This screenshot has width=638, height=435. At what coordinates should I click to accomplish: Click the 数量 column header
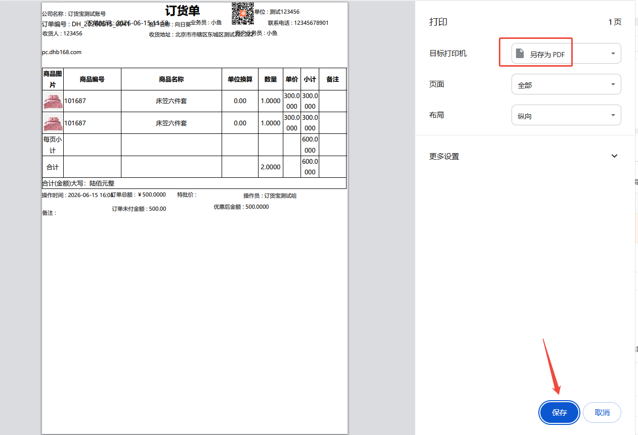[x=271, y=79]
